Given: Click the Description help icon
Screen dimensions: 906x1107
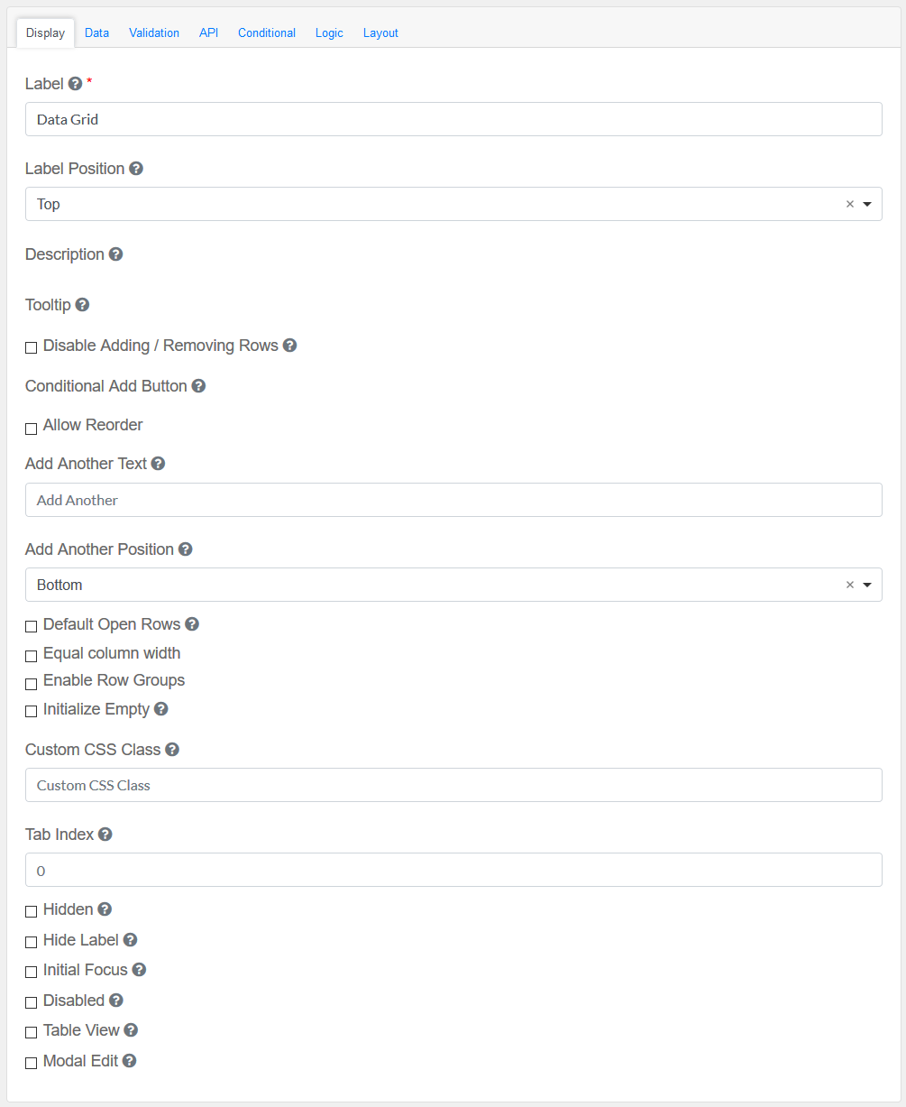Looking at the screenshot, I should tap(115, 254).
